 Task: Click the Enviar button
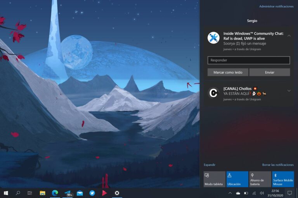pos(270,72)
